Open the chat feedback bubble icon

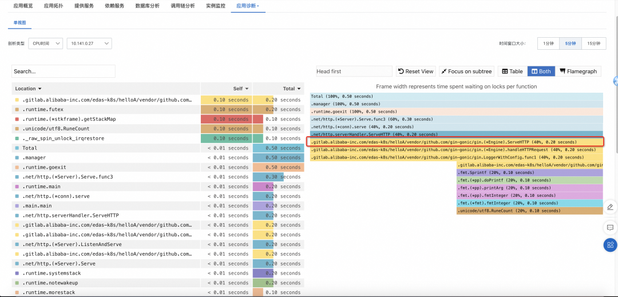point(610,227)
